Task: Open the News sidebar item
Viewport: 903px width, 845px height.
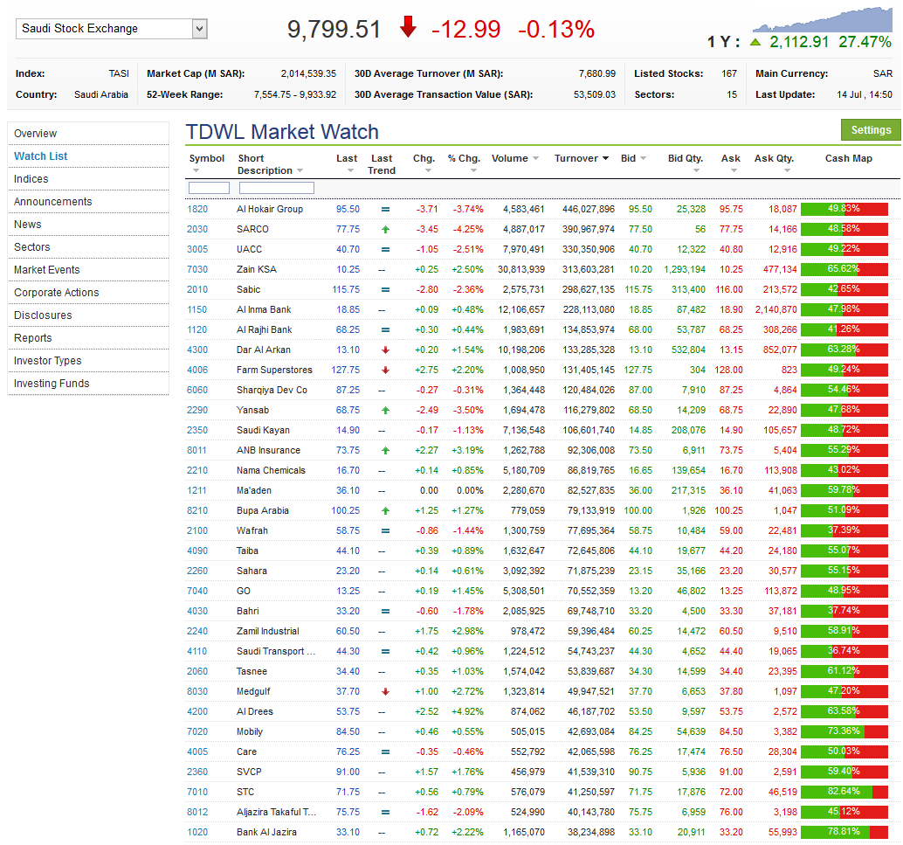Action: (88, 225)
